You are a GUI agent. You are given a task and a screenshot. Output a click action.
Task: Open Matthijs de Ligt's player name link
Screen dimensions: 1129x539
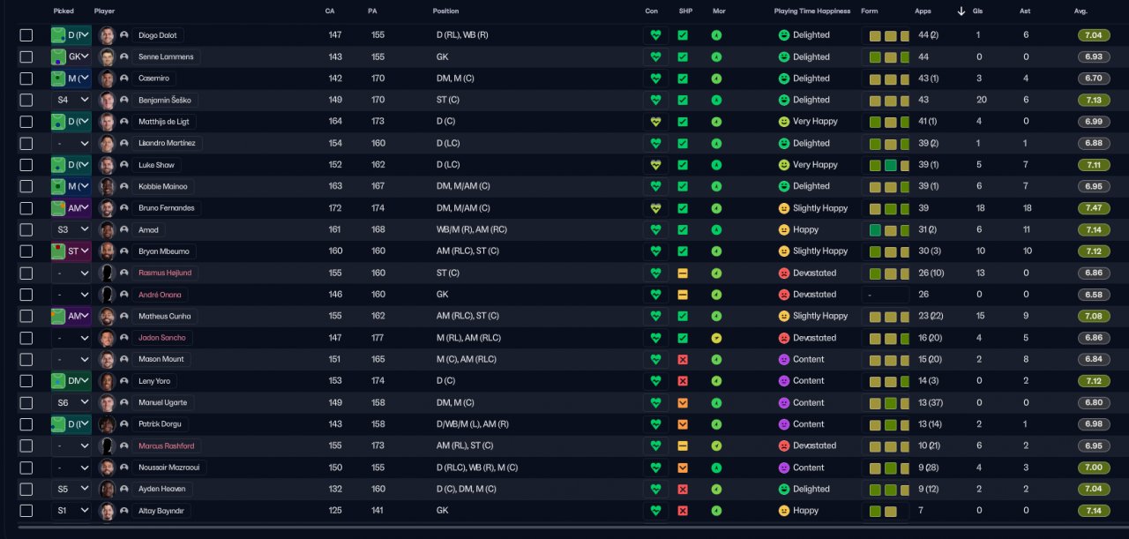(x=164, y=122)
